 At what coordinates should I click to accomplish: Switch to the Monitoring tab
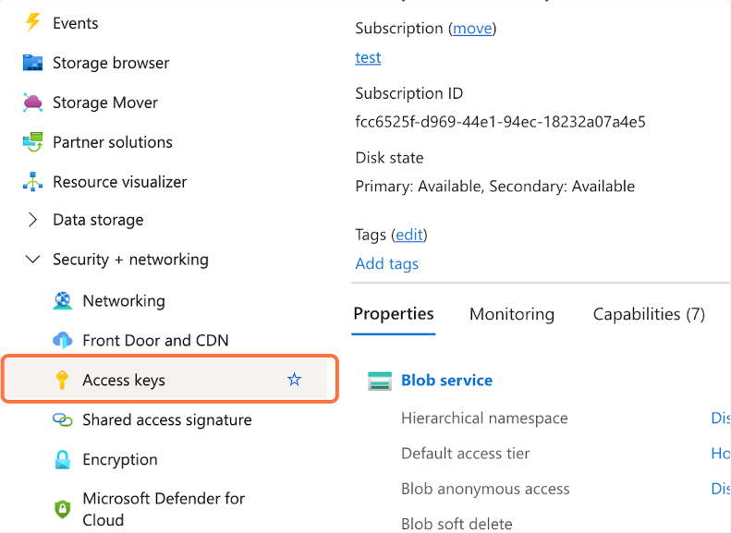512,315
